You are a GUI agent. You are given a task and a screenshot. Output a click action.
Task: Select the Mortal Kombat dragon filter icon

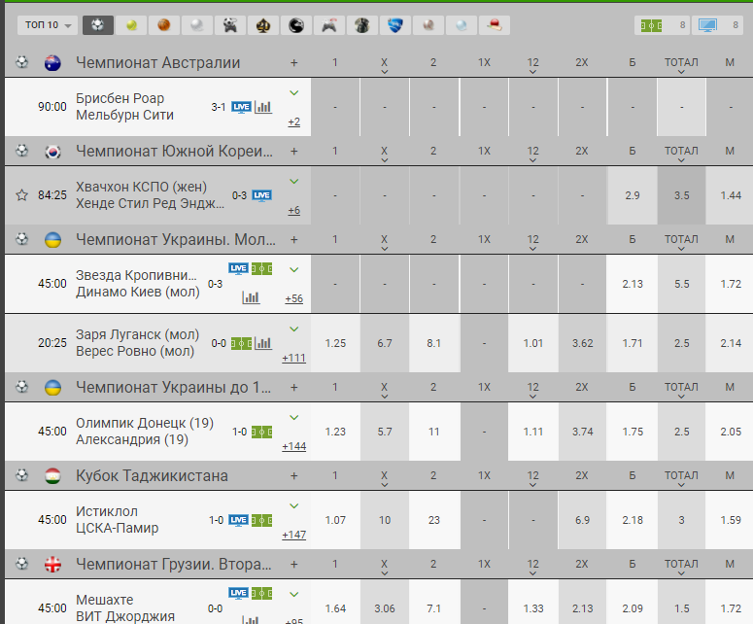pyautogui.click(x=295, y=24)
